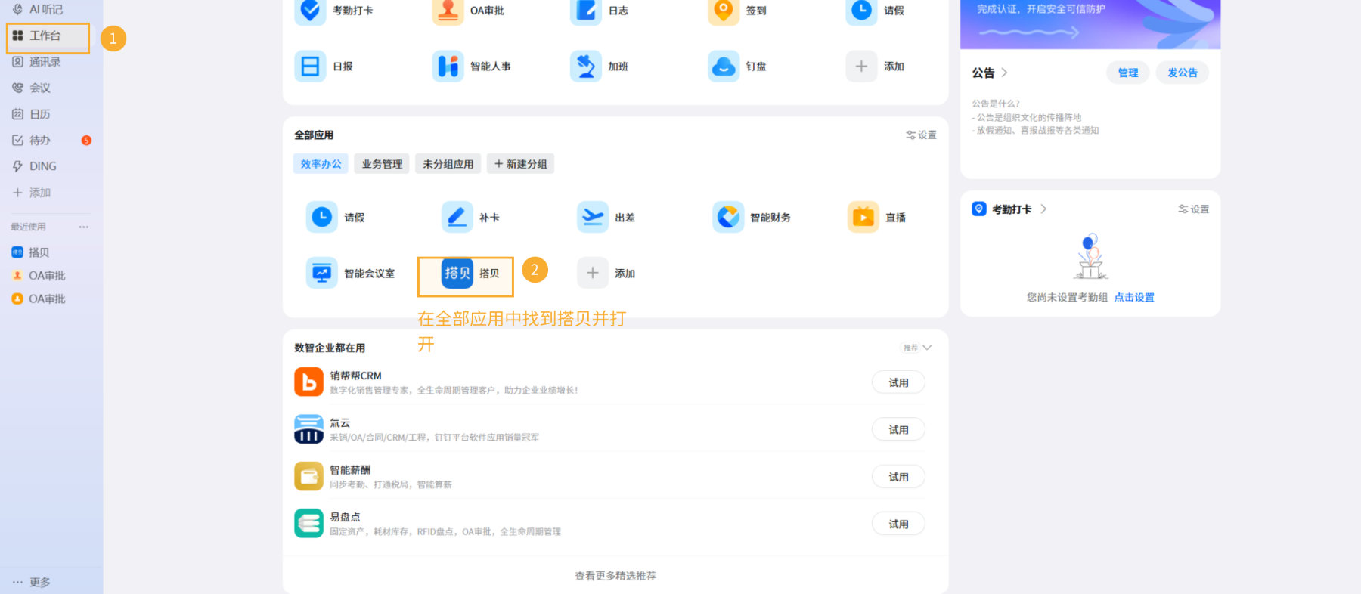Expand the 推荐 dropdown
This screenshot has width=1361, height=594.
[x=917, y=348]
